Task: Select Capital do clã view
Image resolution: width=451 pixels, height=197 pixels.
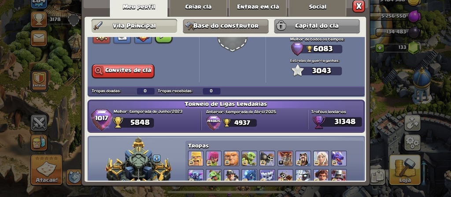Action: (317, 26)
